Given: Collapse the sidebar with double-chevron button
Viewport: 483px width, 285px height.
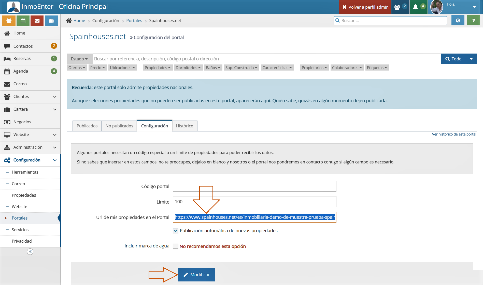Looking at the screenshot, I should [30, 252].
